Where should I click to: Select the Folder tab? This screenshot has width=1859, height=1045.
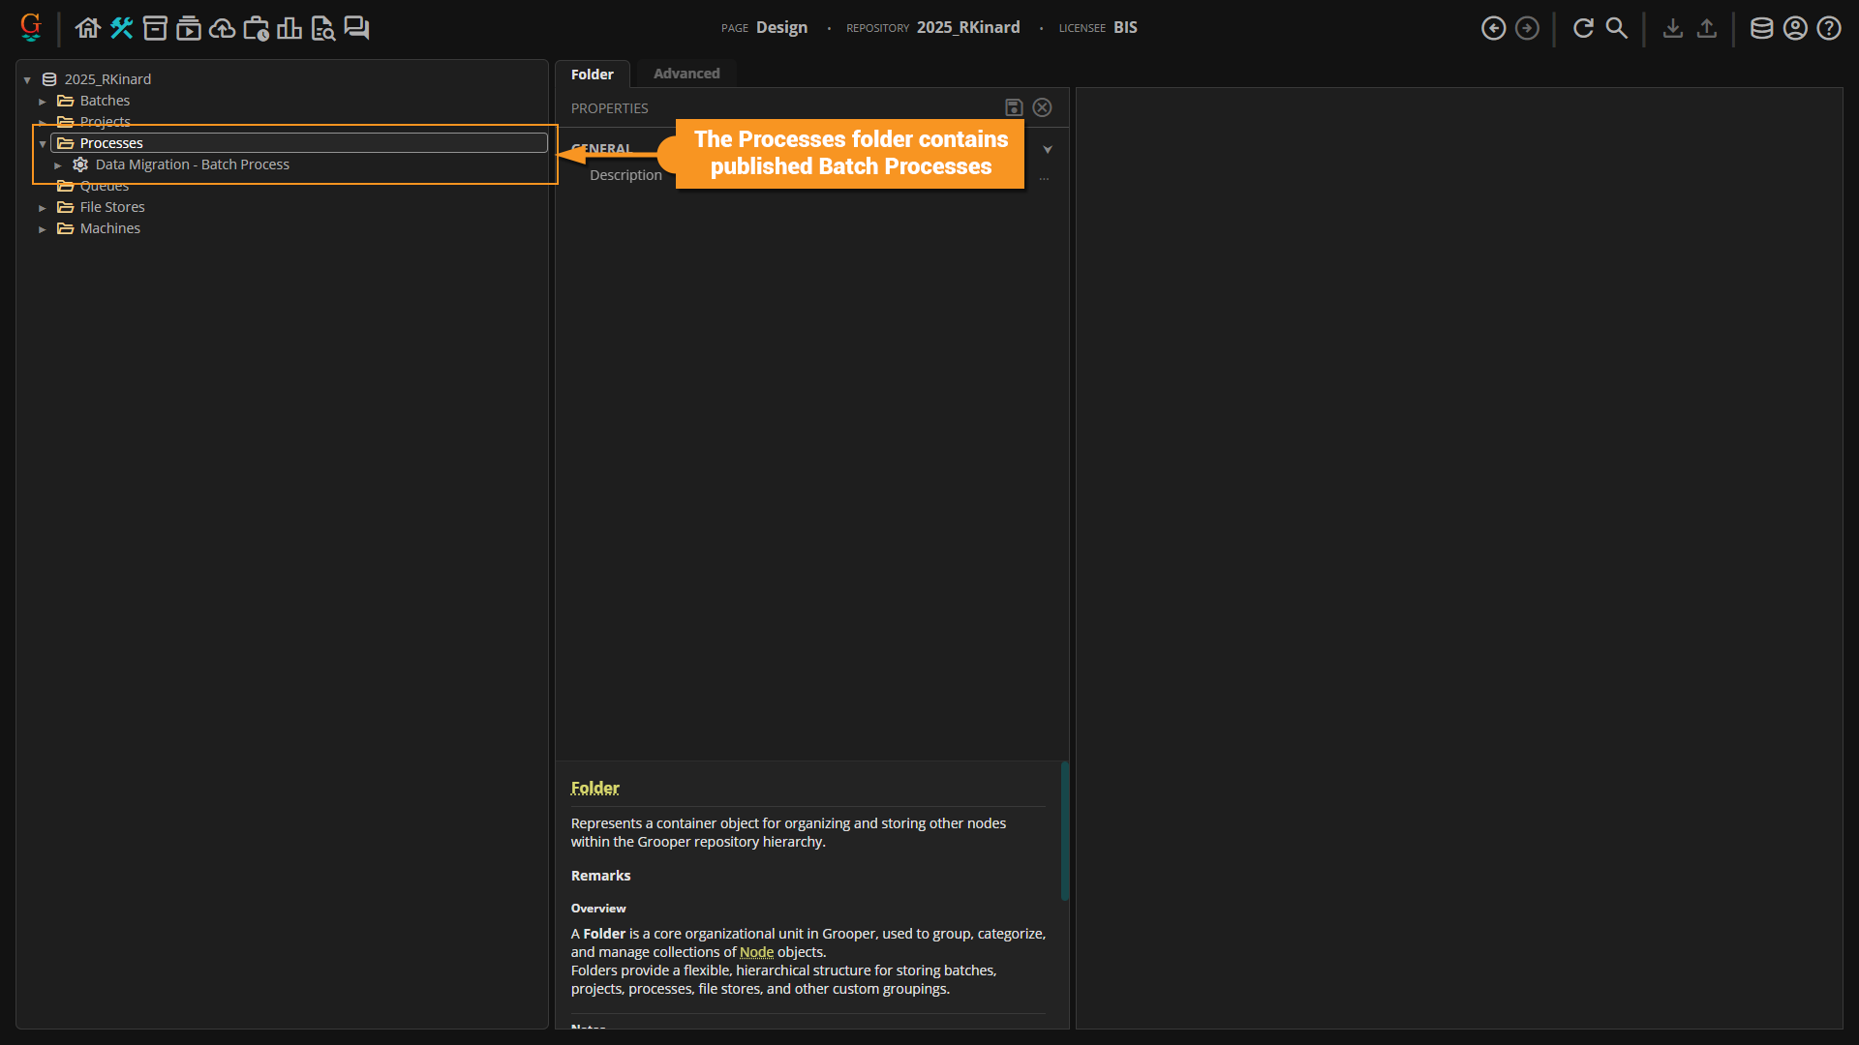coord(592,74)
